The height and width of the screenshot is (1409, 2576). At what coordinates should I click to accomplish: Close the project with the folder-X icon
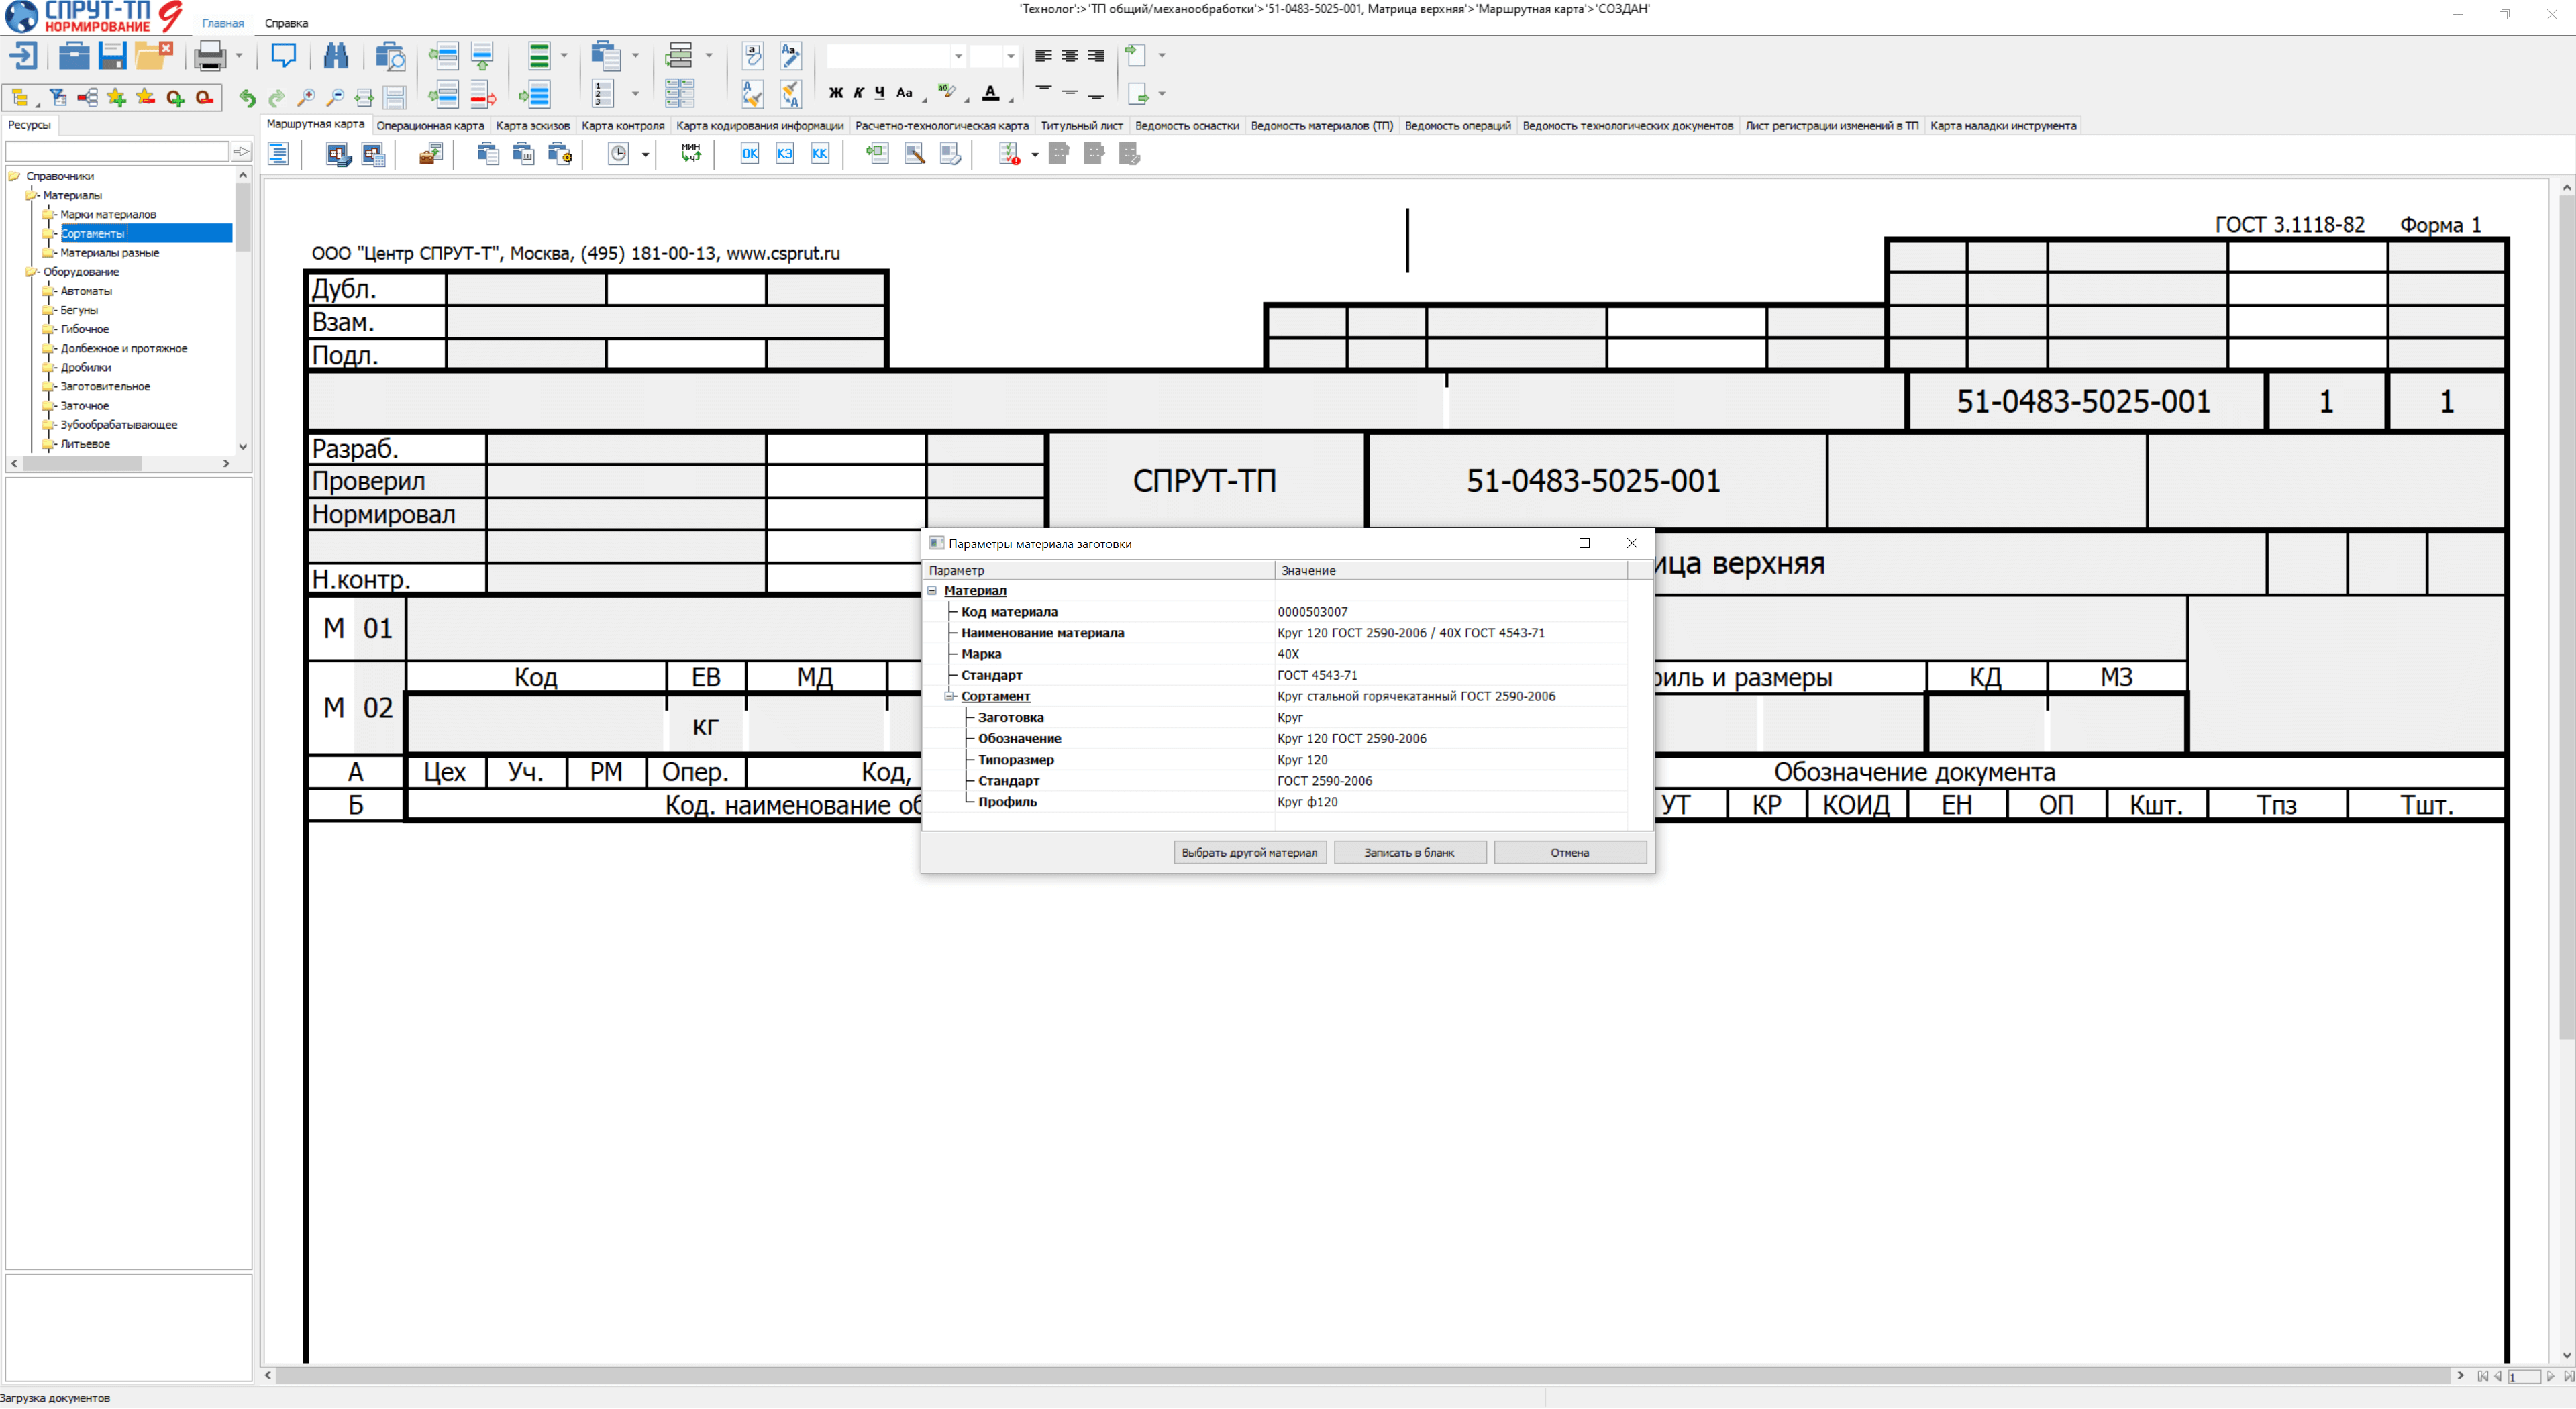pos(153,56)
